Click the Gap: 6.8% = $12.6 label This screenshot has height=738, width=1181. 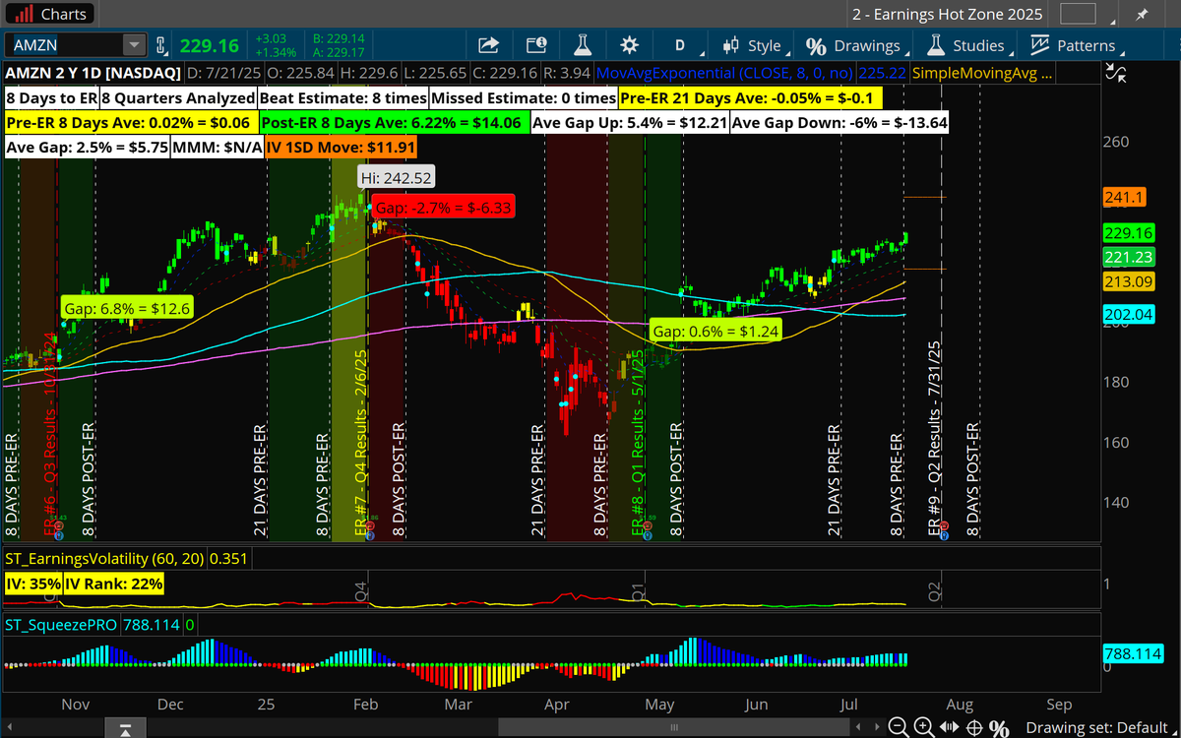coord(127,307)
